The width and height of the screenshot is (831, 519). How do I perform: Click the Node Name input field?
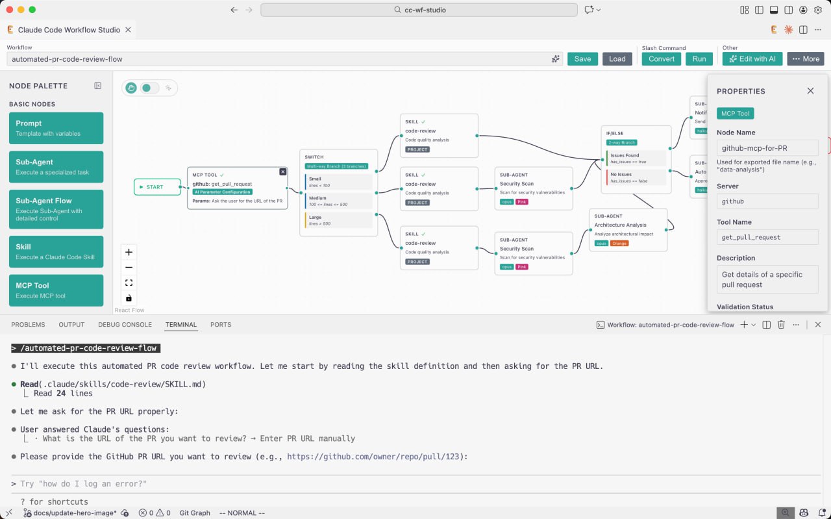[x=767, y=148]
